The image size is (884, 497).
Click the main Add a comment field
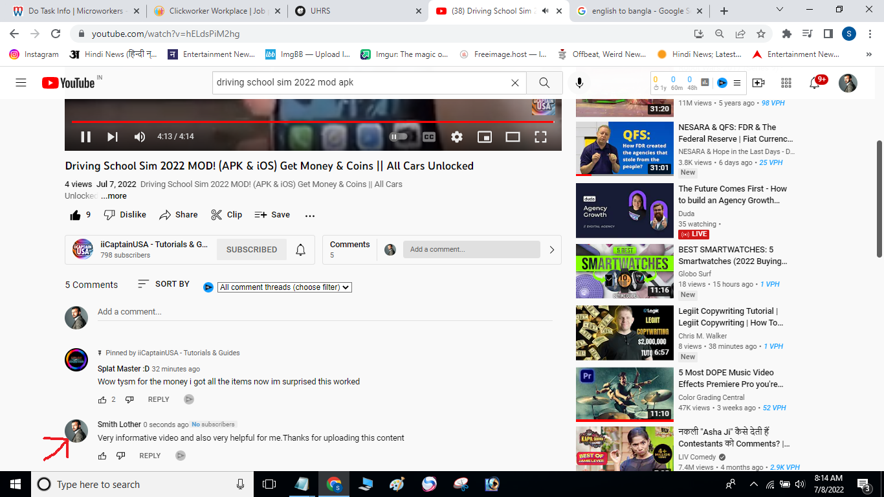tap(325, 312)
